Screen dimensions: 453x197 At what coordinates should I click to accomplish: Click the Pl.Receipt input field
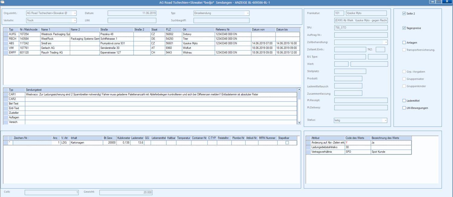coord(361,100)
